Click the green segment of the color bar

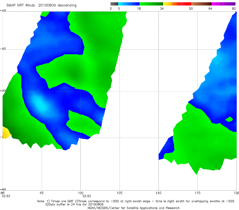(x=151, y=4)
